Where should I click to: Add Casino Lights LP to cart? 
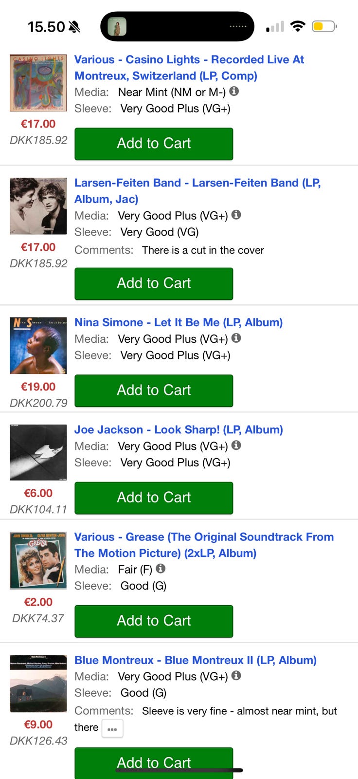154,144
